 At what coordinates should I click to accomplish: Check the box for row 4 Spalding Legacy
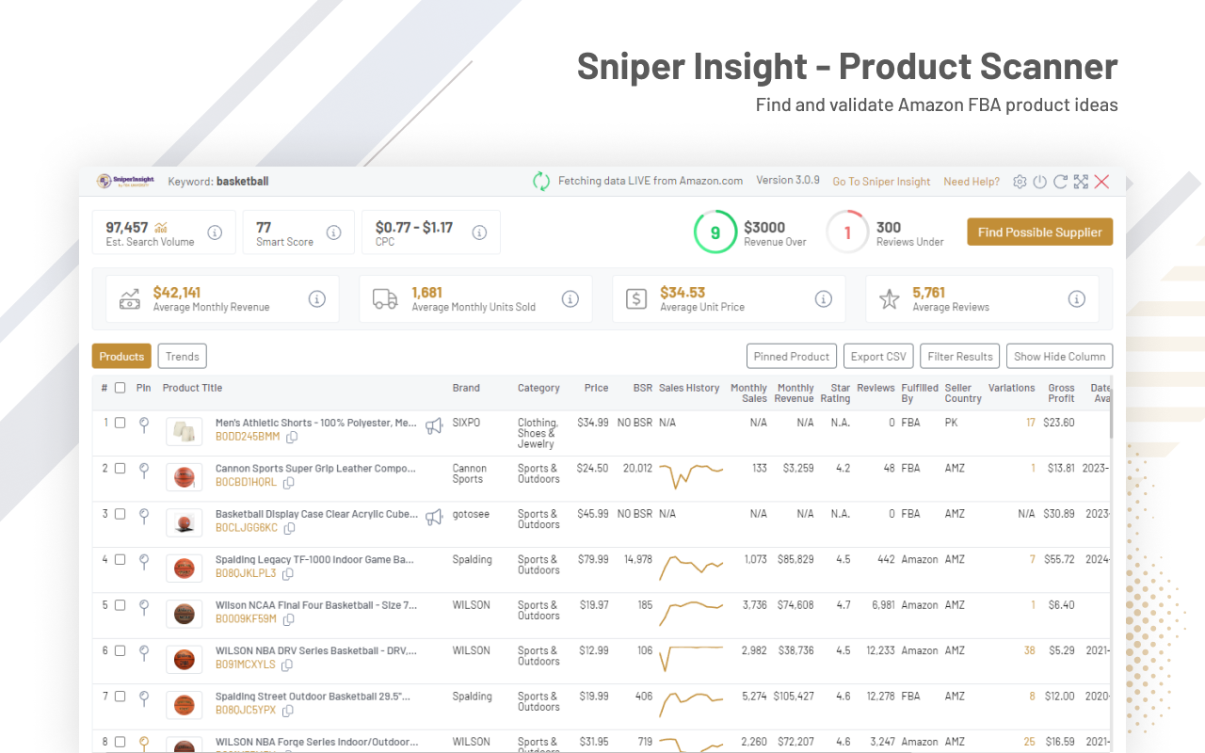[x=120, y=559]
